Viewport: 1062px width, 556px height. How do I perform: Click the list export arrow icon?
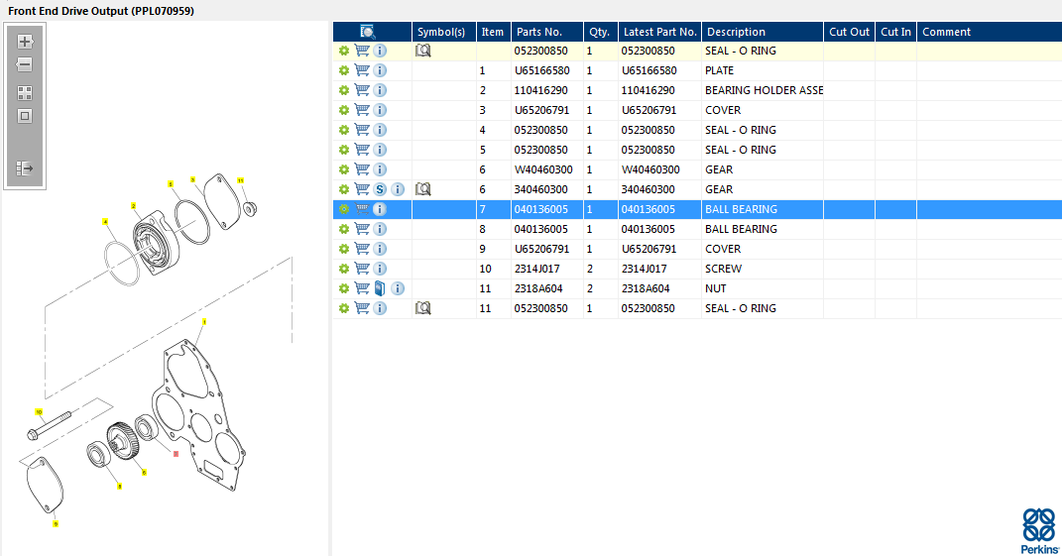25,168
